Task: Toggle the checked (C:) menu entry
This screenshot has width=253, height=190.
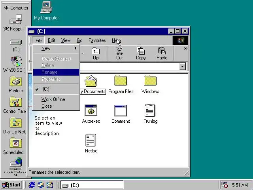Action: click(56, 89)
